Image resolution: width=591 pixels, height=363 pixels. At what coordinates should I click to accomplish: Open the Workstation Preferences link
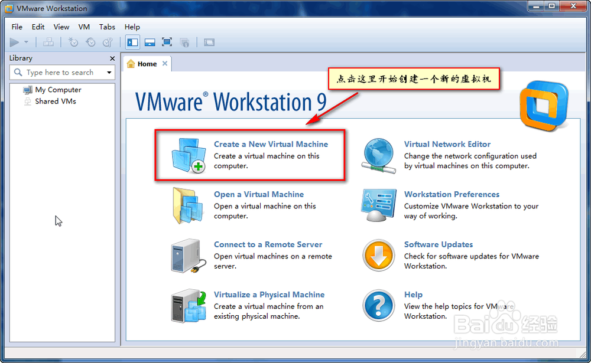[452, 194]
